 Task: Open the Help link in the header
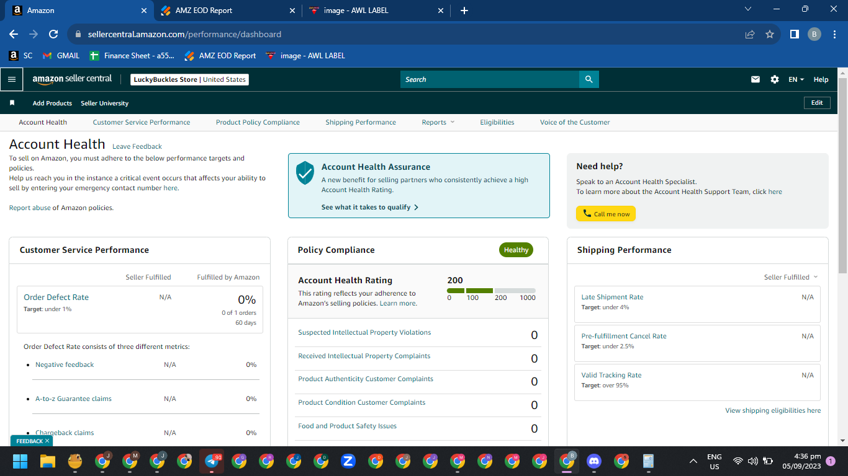tap(821, 79)
